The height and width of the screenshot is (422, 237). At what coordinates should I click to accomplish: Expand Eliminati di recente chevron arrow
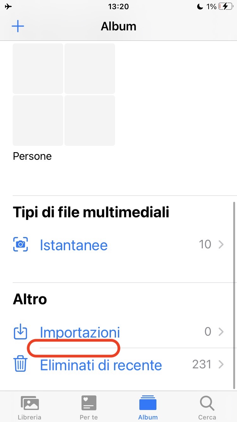click(221, 364)
